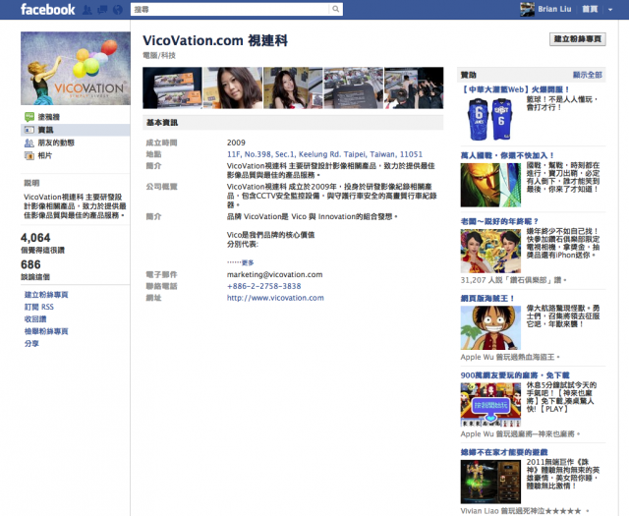Open the www.vicovation.com website link
Viewport: 629px width, 516px height.
(275, 298)
